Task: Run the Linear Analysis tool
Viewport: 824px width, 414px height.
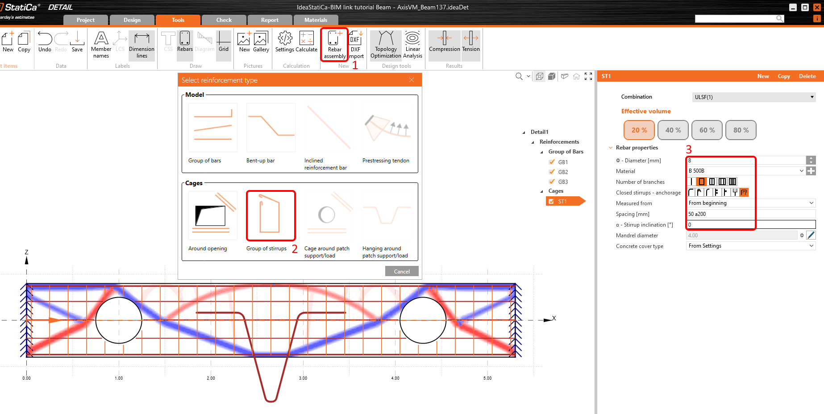Action: pos(412,44)
